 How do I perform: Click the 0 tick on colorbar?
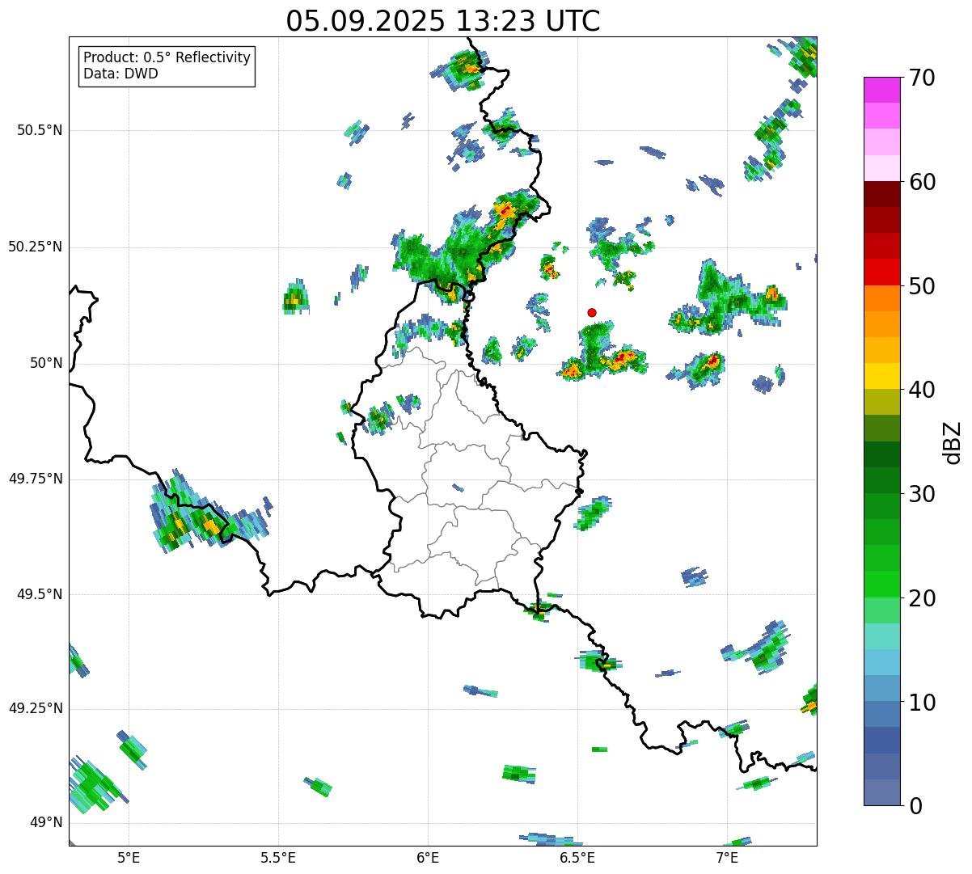pos(915,806)
